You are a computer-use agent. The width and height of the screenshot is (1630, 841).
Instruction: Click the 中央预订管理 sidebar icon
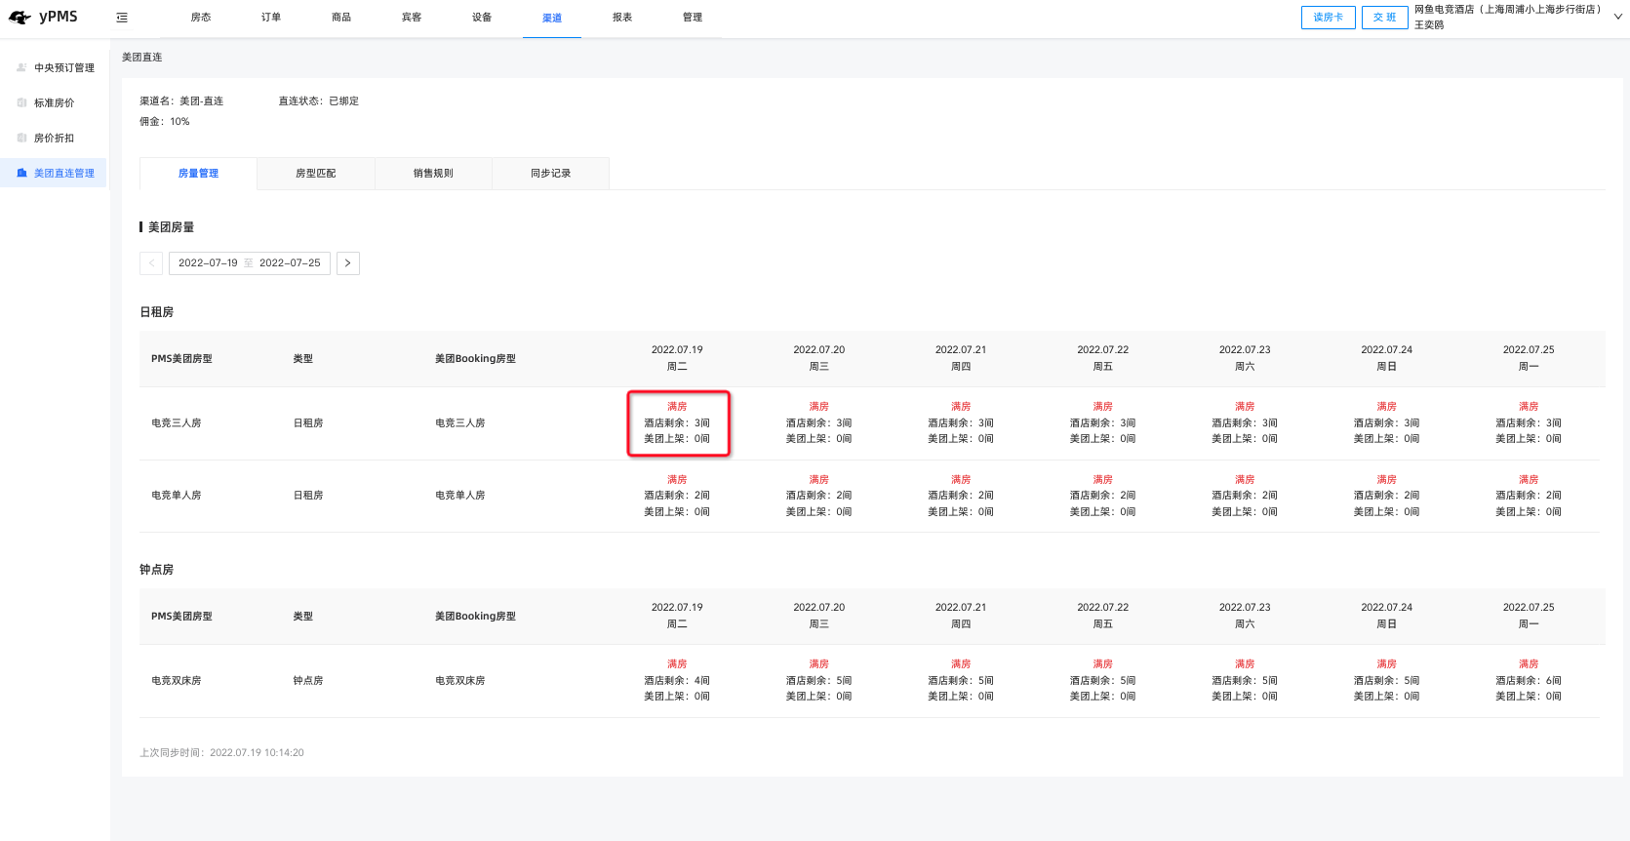21,67
